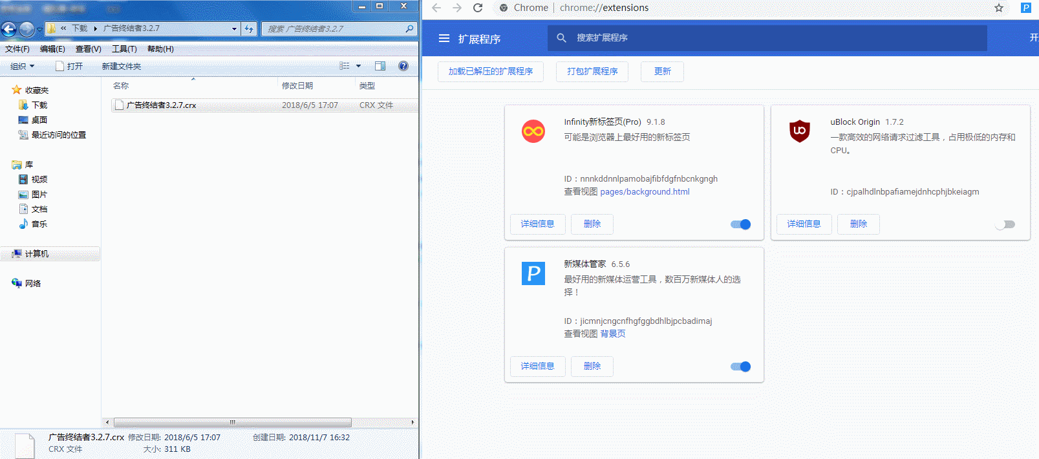1039x459 pixels.
Task: Click 加载已解压的扩展程序 button
Action: pyautogui.click(x=491, y=71)
